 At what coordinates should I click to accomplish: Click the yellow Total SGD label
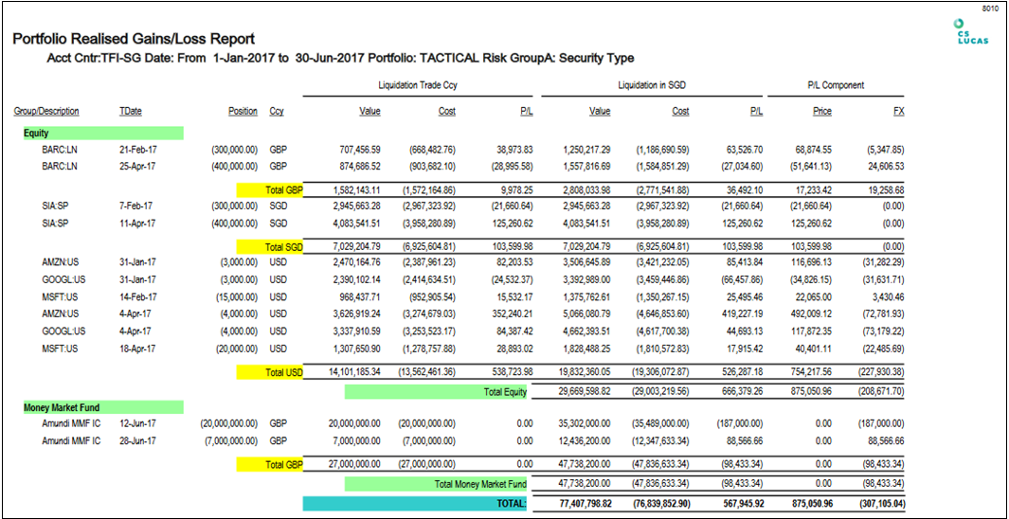270,247
